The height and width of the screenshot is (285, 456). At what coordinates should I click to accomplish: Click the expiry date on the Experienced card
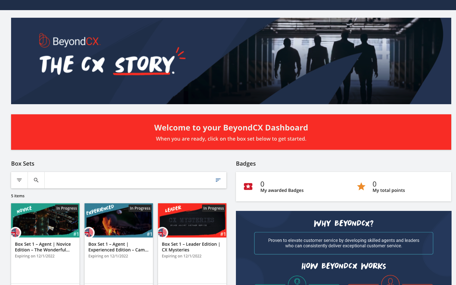pyautogui.click(x=108, y=256)
